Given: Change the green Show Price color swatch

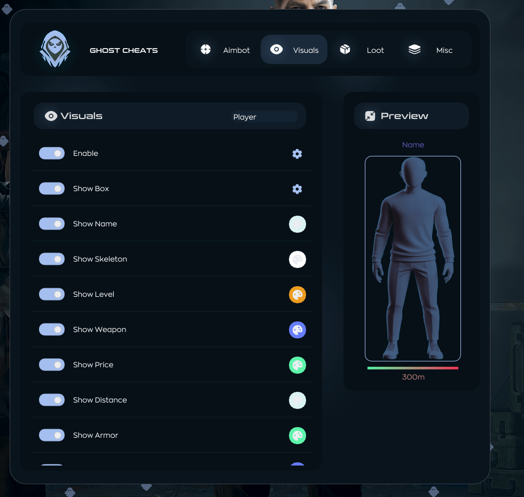Looking at the screenshot, I should point(298,365).
